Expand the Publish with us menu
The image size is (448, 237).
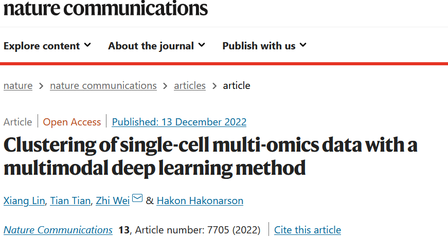click(264, 46)
